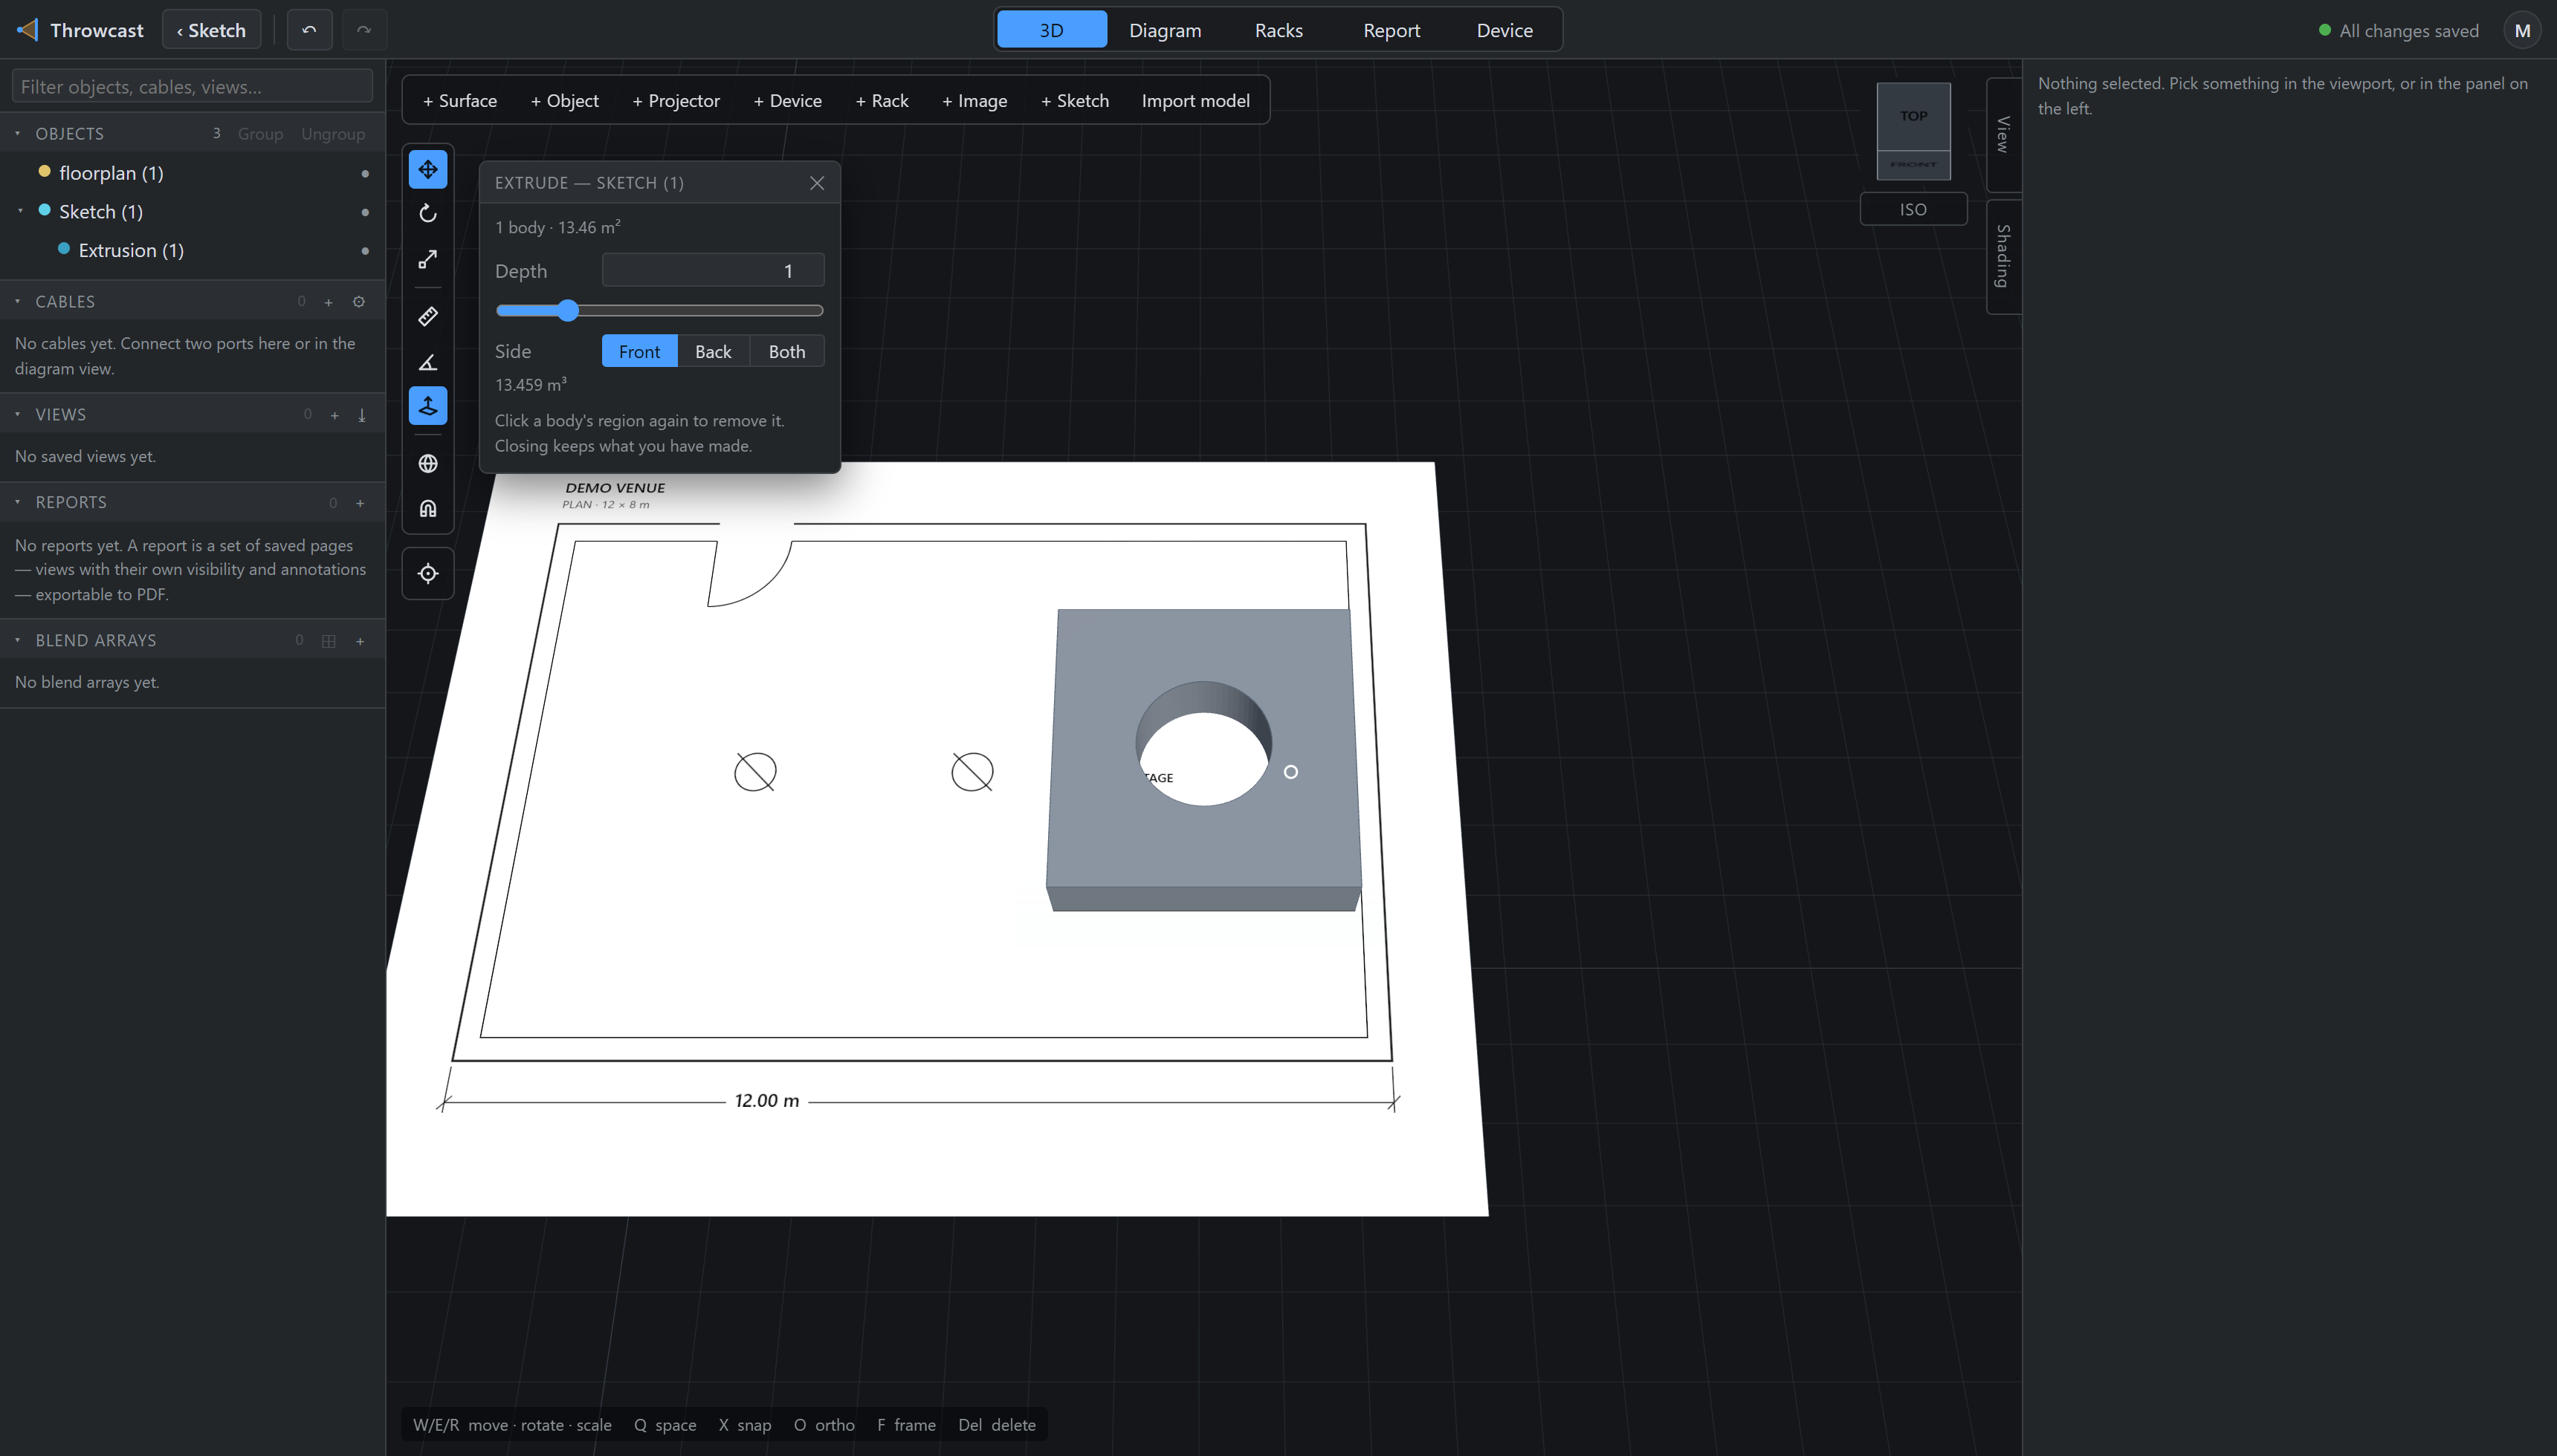Click the Throwcast logo icon

click(x=28, y=30)
